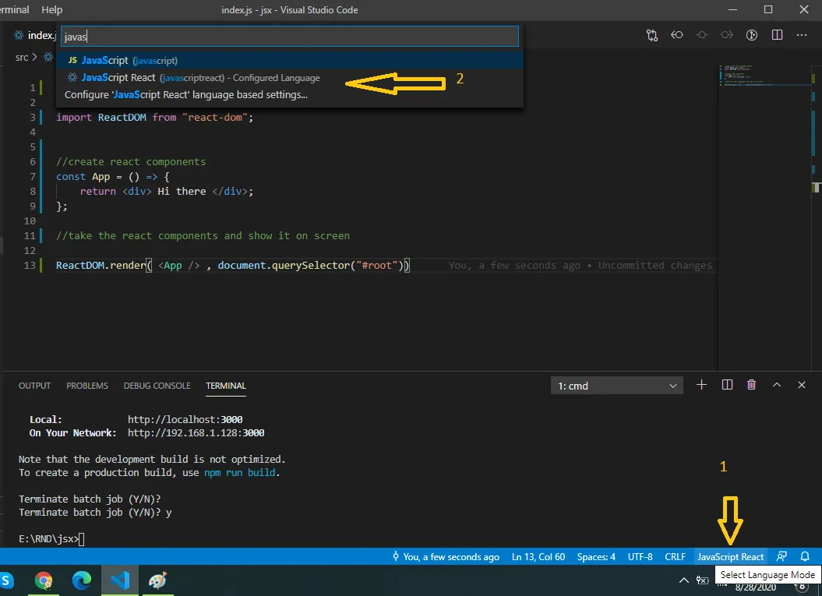Click line 7 'const App' code
Viewport: 822px width, 596px height.
coord(113,177)
